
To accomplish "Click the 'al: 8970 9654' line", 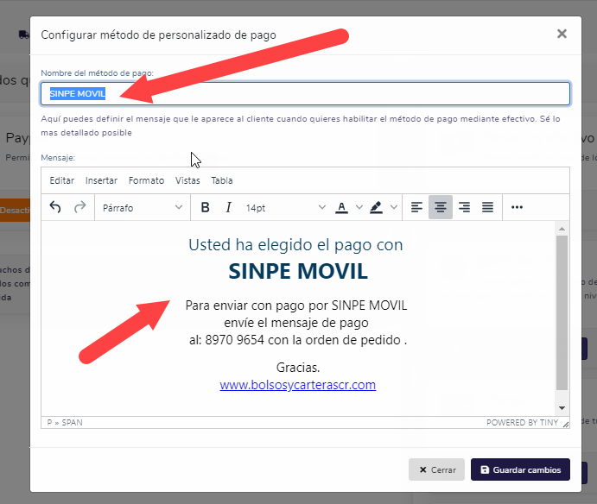I will 298,340.
